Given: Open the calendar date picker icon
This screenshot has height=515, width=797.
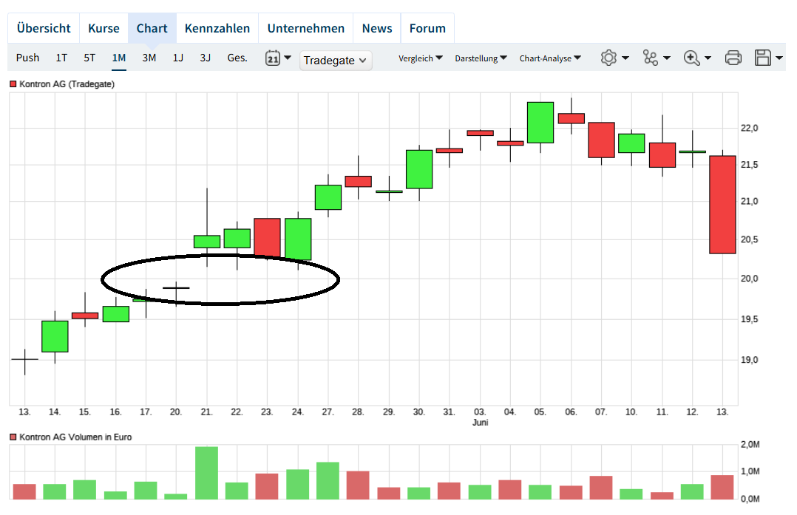Looking at the screenshot, I should coord(273,57).
